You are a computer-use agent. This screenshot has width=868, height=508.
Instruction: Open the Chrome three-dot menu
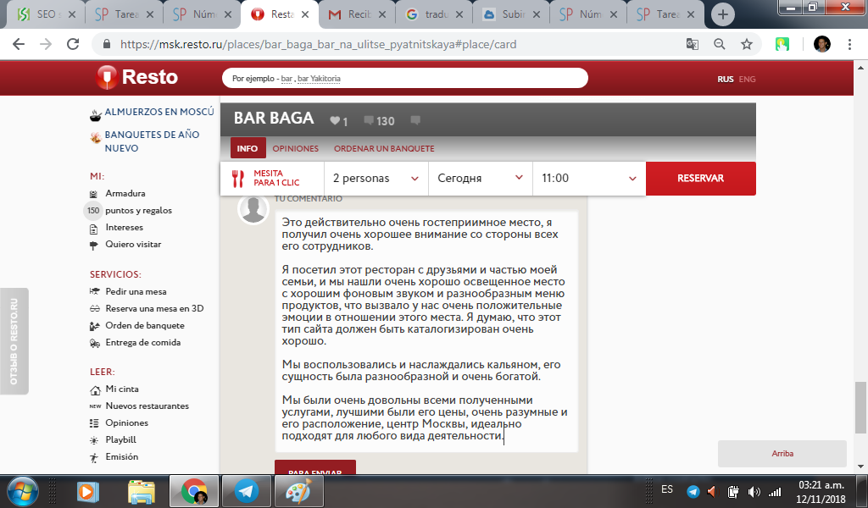[x=849, y=44]
